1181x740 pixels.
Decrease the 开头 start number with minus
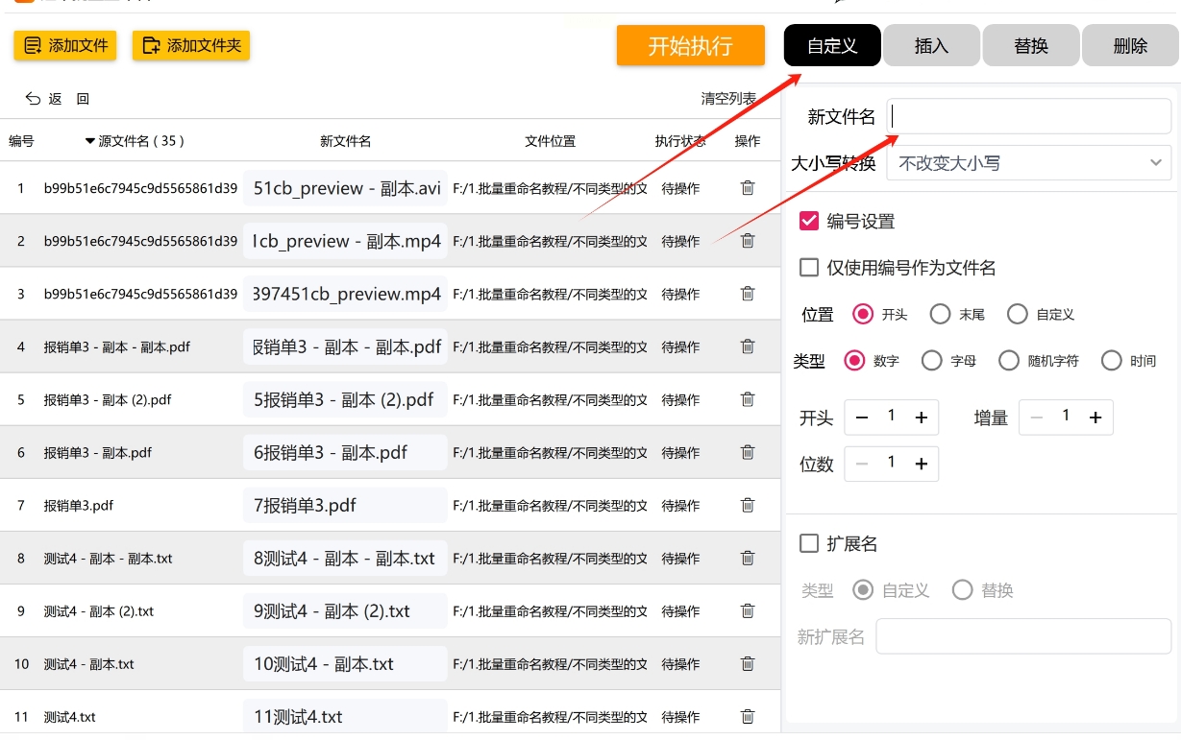[x=862, y=418]
